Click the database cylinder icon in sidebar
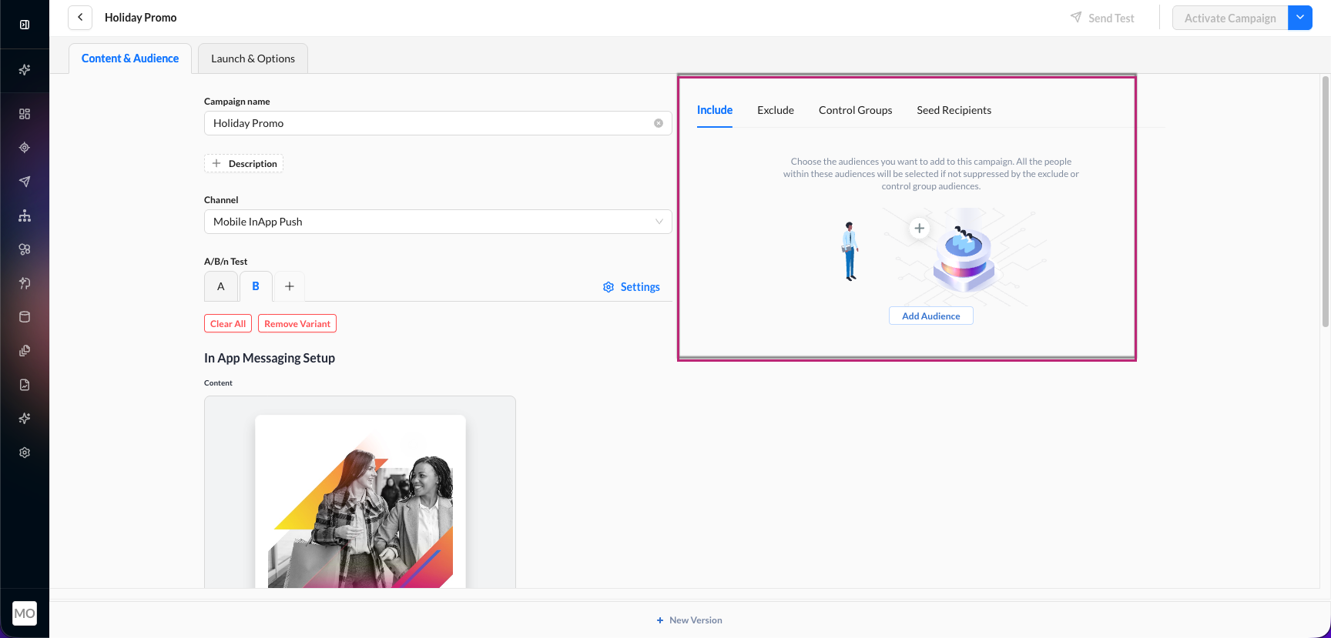Viewport: 1331px width, 638px height. (x=25, y=317)
